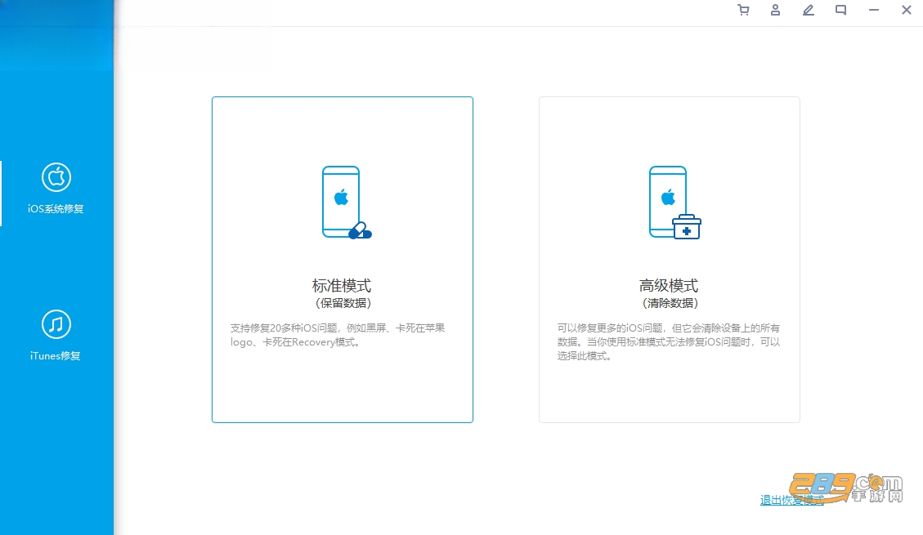Click the pencil register icon
This screenshot has width=923, height=535.
tap(809, 10)
